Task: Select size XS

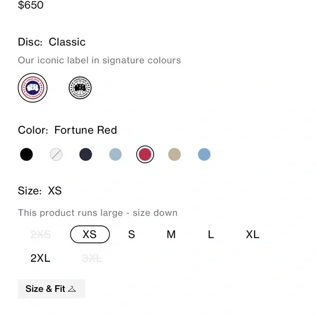Action: point(90,234)
